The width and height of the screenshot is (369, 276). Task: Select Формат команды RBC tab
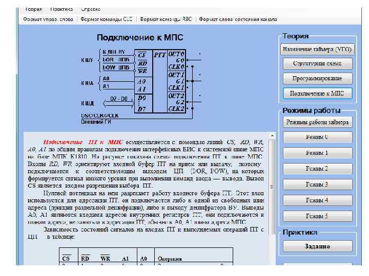(x=166, y=19)
